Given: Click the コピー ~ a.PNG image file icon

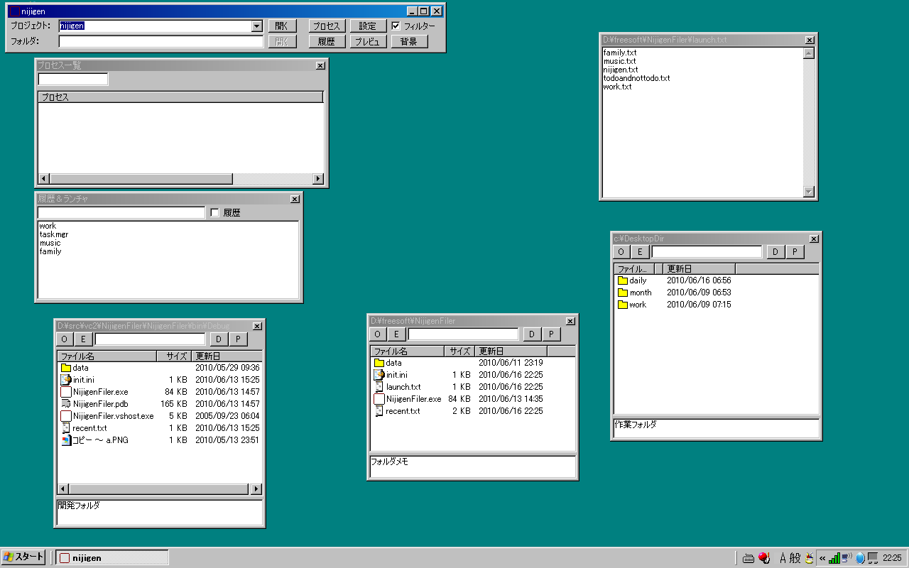Looking at the screenshot, I should click(x=66, y=440).
